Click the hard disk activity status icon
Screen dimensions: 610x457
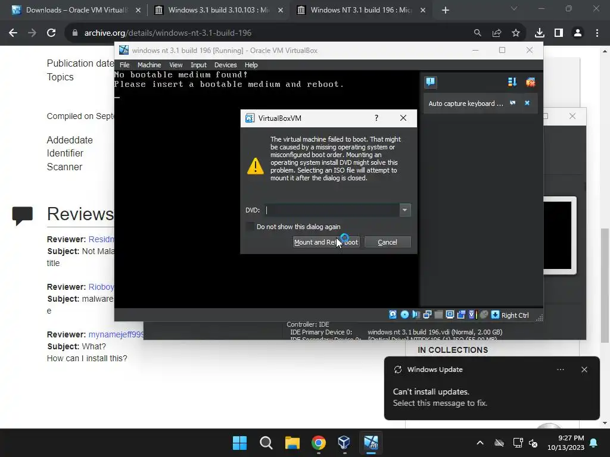[393, 315]
